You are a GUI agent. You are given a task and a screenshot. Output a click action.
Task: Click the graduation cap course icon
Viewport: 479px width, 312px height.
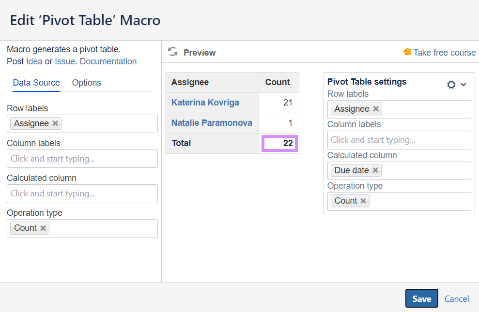point(407,52)
